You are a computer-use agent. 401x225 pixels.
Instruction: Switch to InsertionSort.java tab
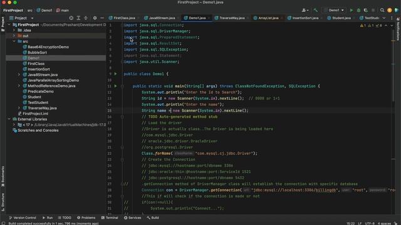[x=305, y=18]
